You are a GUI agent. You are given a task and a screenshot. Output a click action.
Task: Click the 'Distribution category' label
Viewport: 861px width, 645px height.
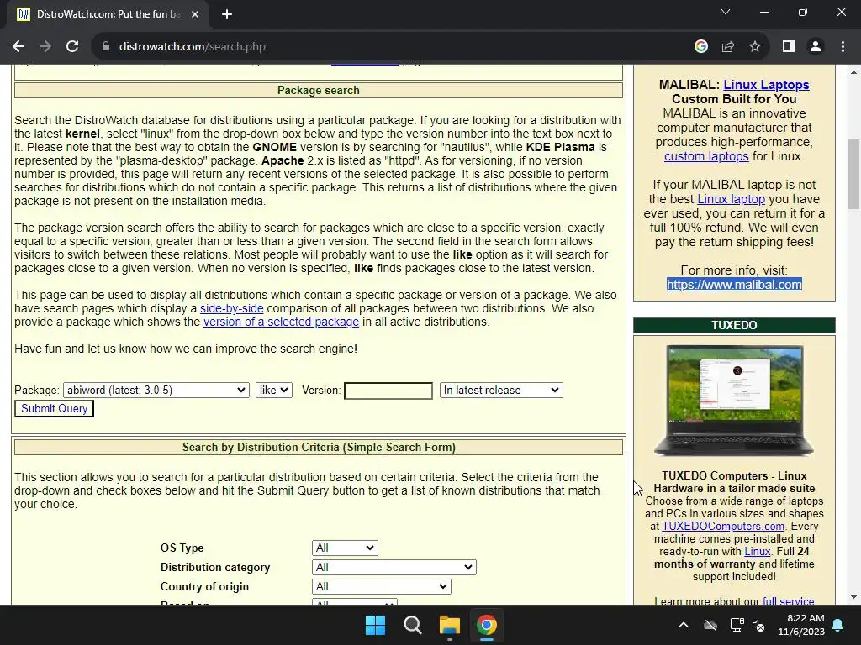click(215, 567)
